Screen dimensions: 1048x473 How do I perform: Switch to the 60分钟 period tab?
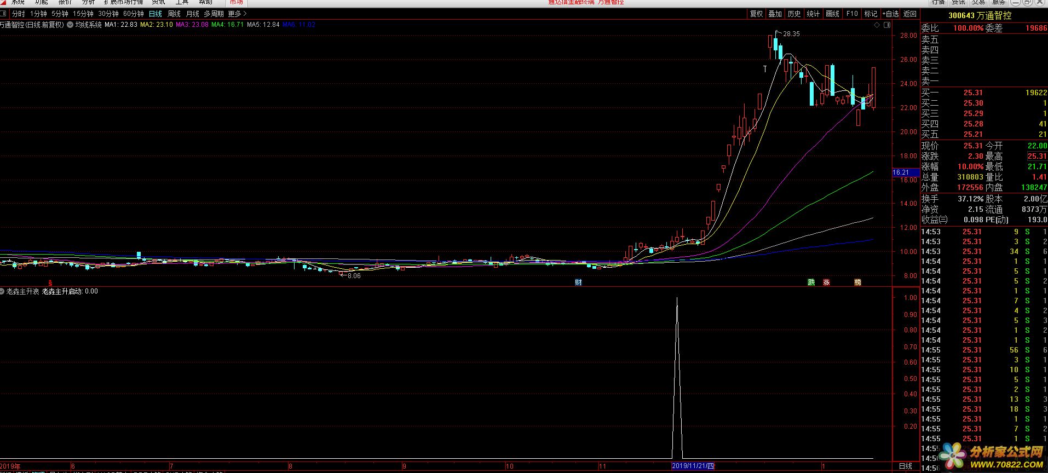tap(133, 14)
